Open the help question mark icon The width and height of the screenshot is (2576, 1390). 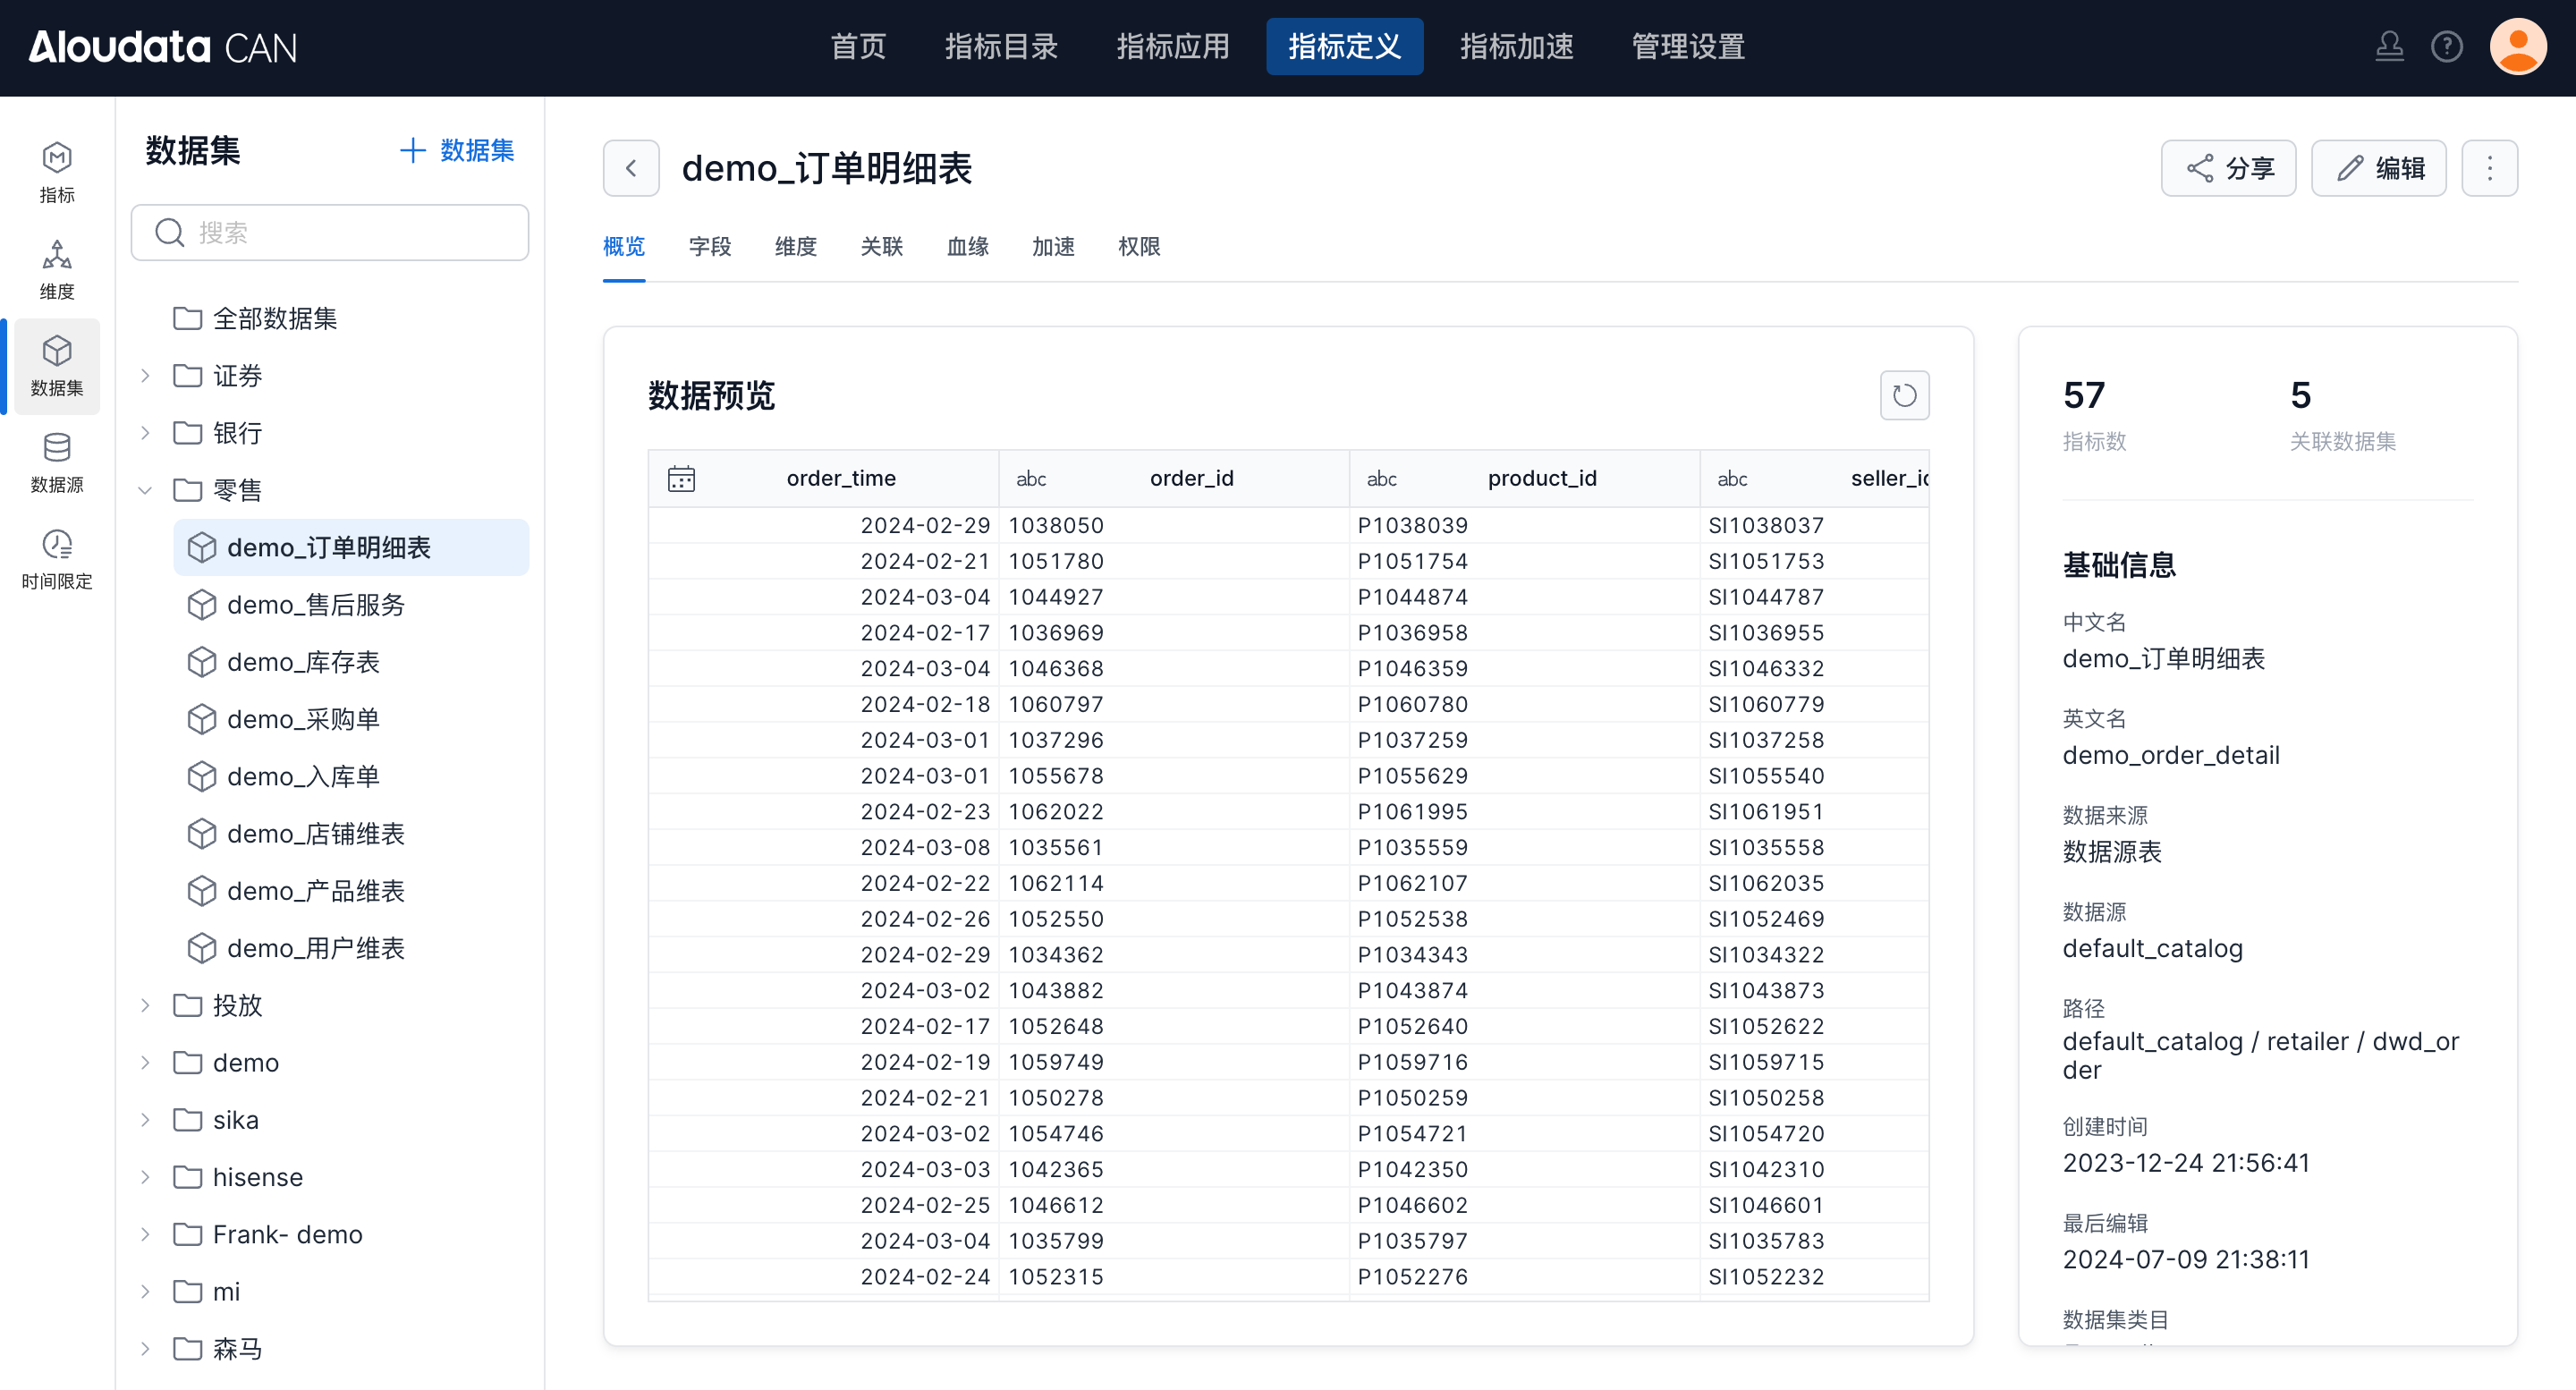2446,47
